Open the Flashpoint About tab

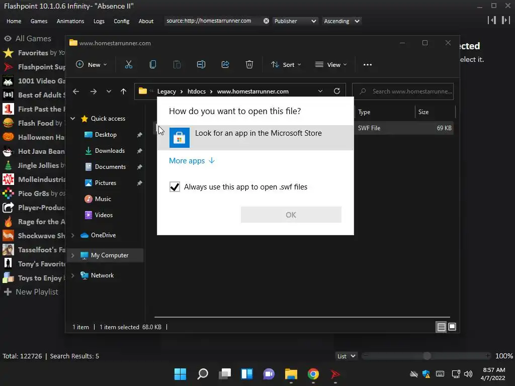point(146,21)
